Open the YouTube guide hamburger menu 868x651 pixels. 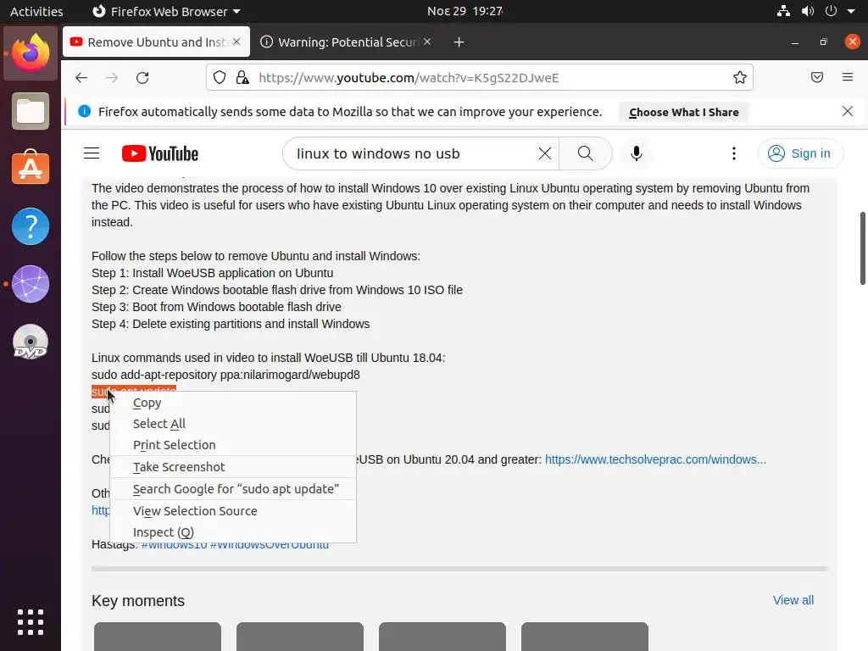point(92,153)
